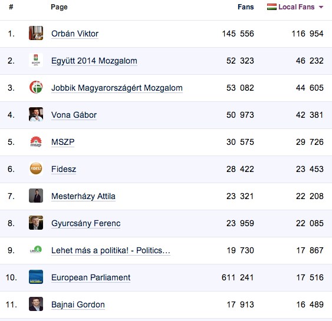Click the Vona Gábor profile picture
332x321 pixels.
[x=36, y=114]
